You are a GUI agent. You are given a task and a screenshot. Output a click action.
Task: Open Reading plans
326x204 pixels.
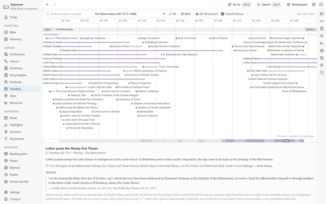pyautogui.click(x=21, y=154)
